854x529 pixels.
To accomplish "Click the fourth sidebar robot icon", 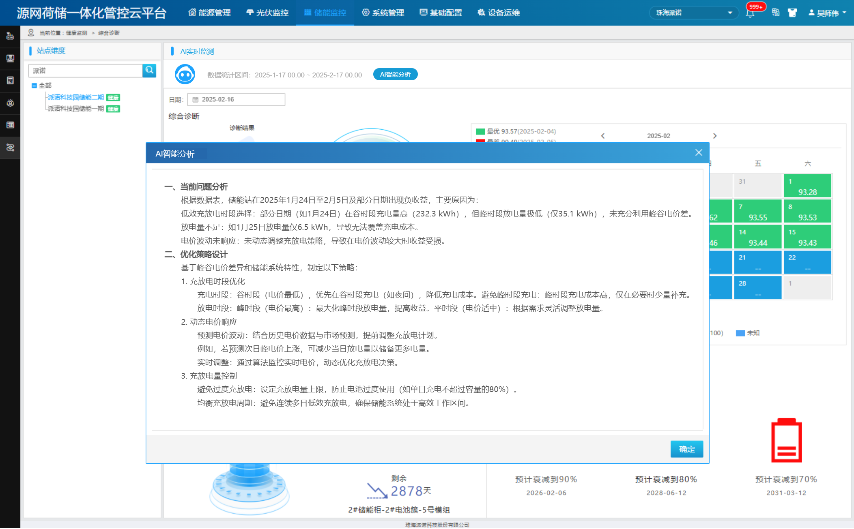I will [10, 103].
